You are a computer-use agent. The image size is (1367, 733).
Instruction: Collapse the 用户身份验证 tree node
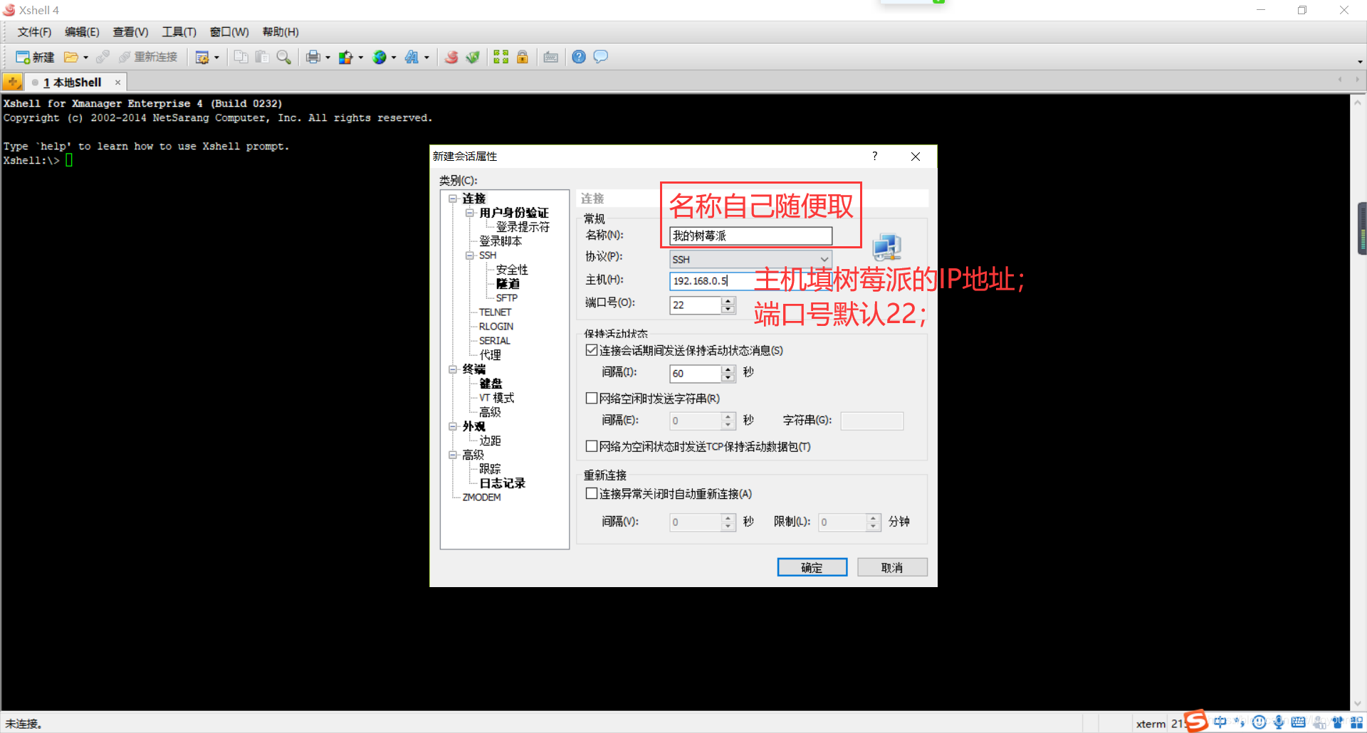[x=470, y=213]
